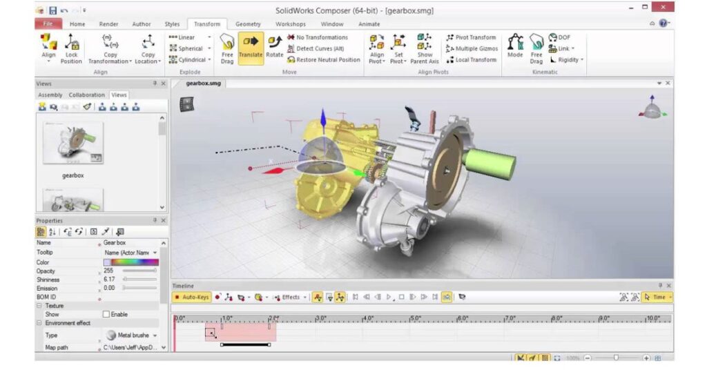Toggle the grid icon in status bar
This screenshot has height=370, width=707.
545,358
